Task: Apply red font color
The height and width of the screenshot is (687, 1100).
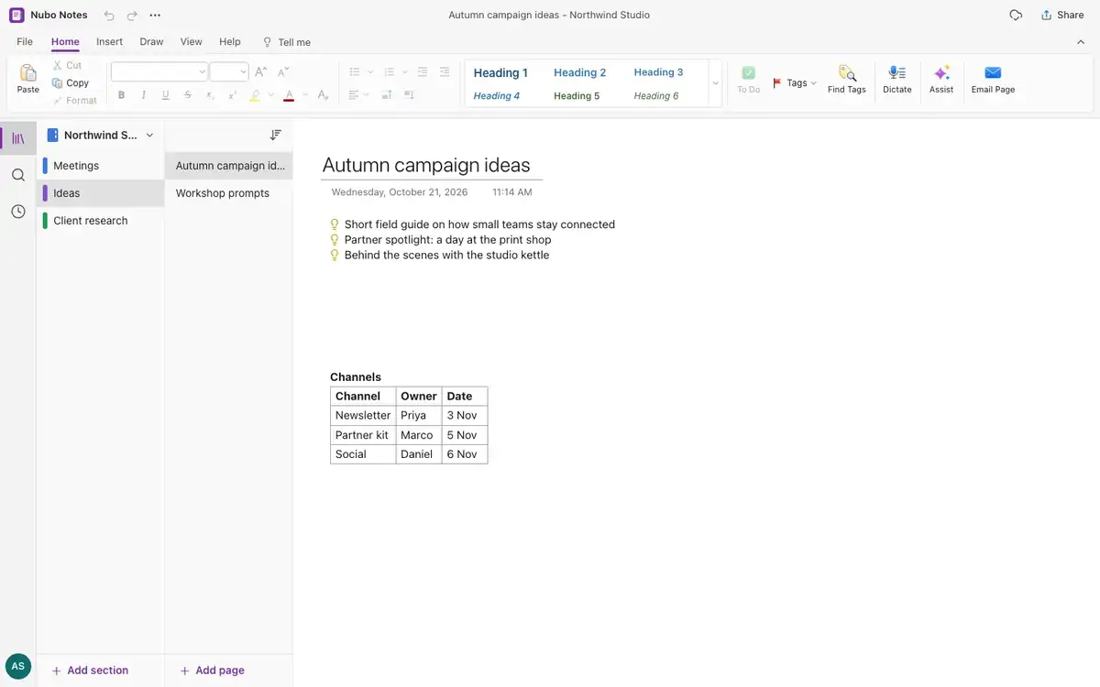Action: (x=290, y=94)
